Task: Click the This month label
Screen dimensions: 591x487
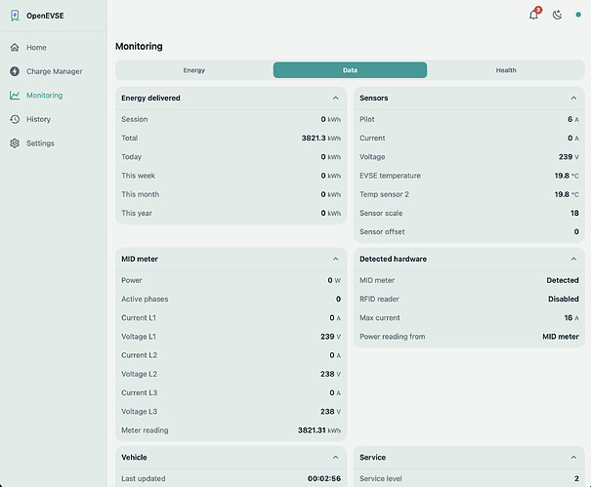Action: [x=141, y=194]
